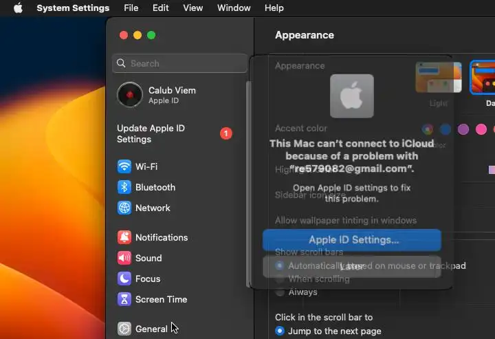Click the Appearance pane title
This screenshot has width=495, height=339.
pyautogui.click(x=305, y=35)
